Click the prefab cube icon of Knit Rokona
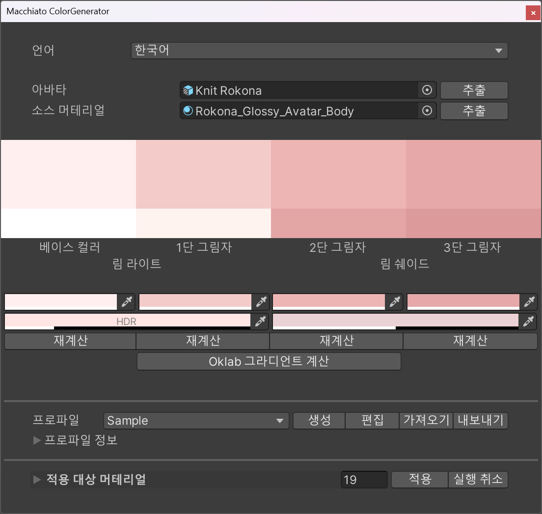The height and width of the screenshot is (514, 542). coord(188,90)
